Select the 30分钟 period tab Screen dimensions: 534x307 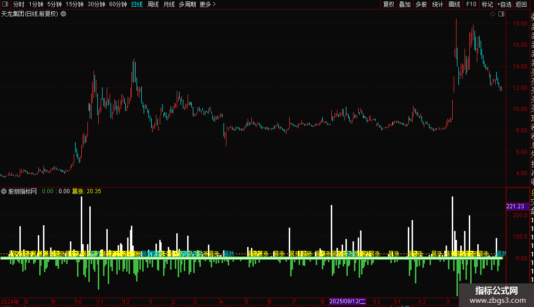[96, 4]
